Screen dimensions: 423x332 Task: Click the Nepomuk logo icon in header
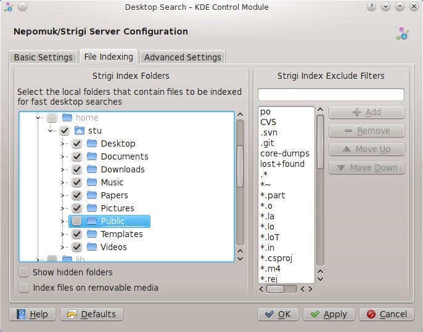click(x=402, y=33)
